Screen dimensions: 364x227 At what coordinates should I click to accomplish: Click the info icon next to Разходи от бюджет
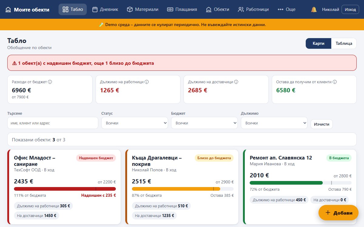(50, 82)
